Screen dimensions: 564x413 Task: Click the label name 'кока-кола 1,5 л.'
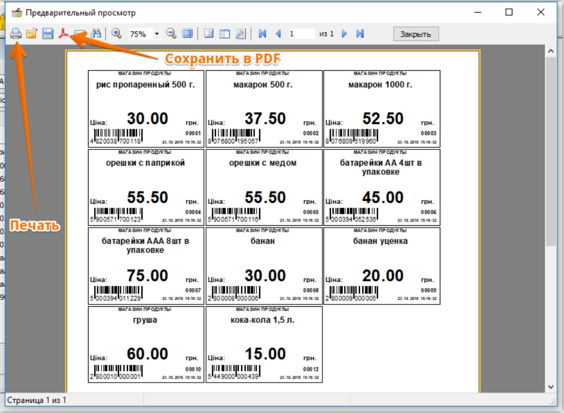point(263,320)
